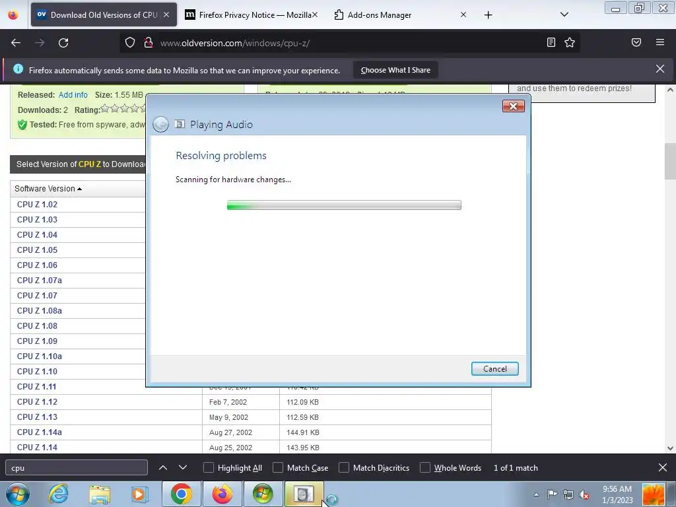Image resolution: width=676 pixels, height=507 pixels.
Task: Close the Firefox Privacy Notice tab
Action: 315,15
